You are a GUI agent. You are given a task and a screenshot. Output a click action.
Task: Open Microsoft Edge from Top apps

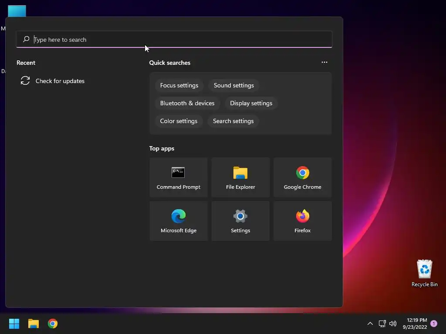178,221
